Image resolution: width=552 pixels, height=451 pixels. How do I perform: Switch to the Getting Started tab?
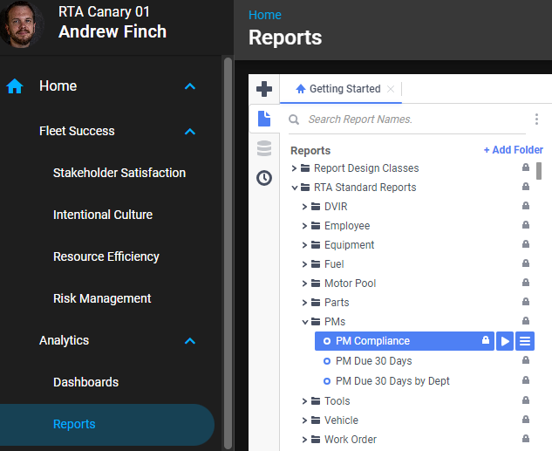tap(344, 89)
